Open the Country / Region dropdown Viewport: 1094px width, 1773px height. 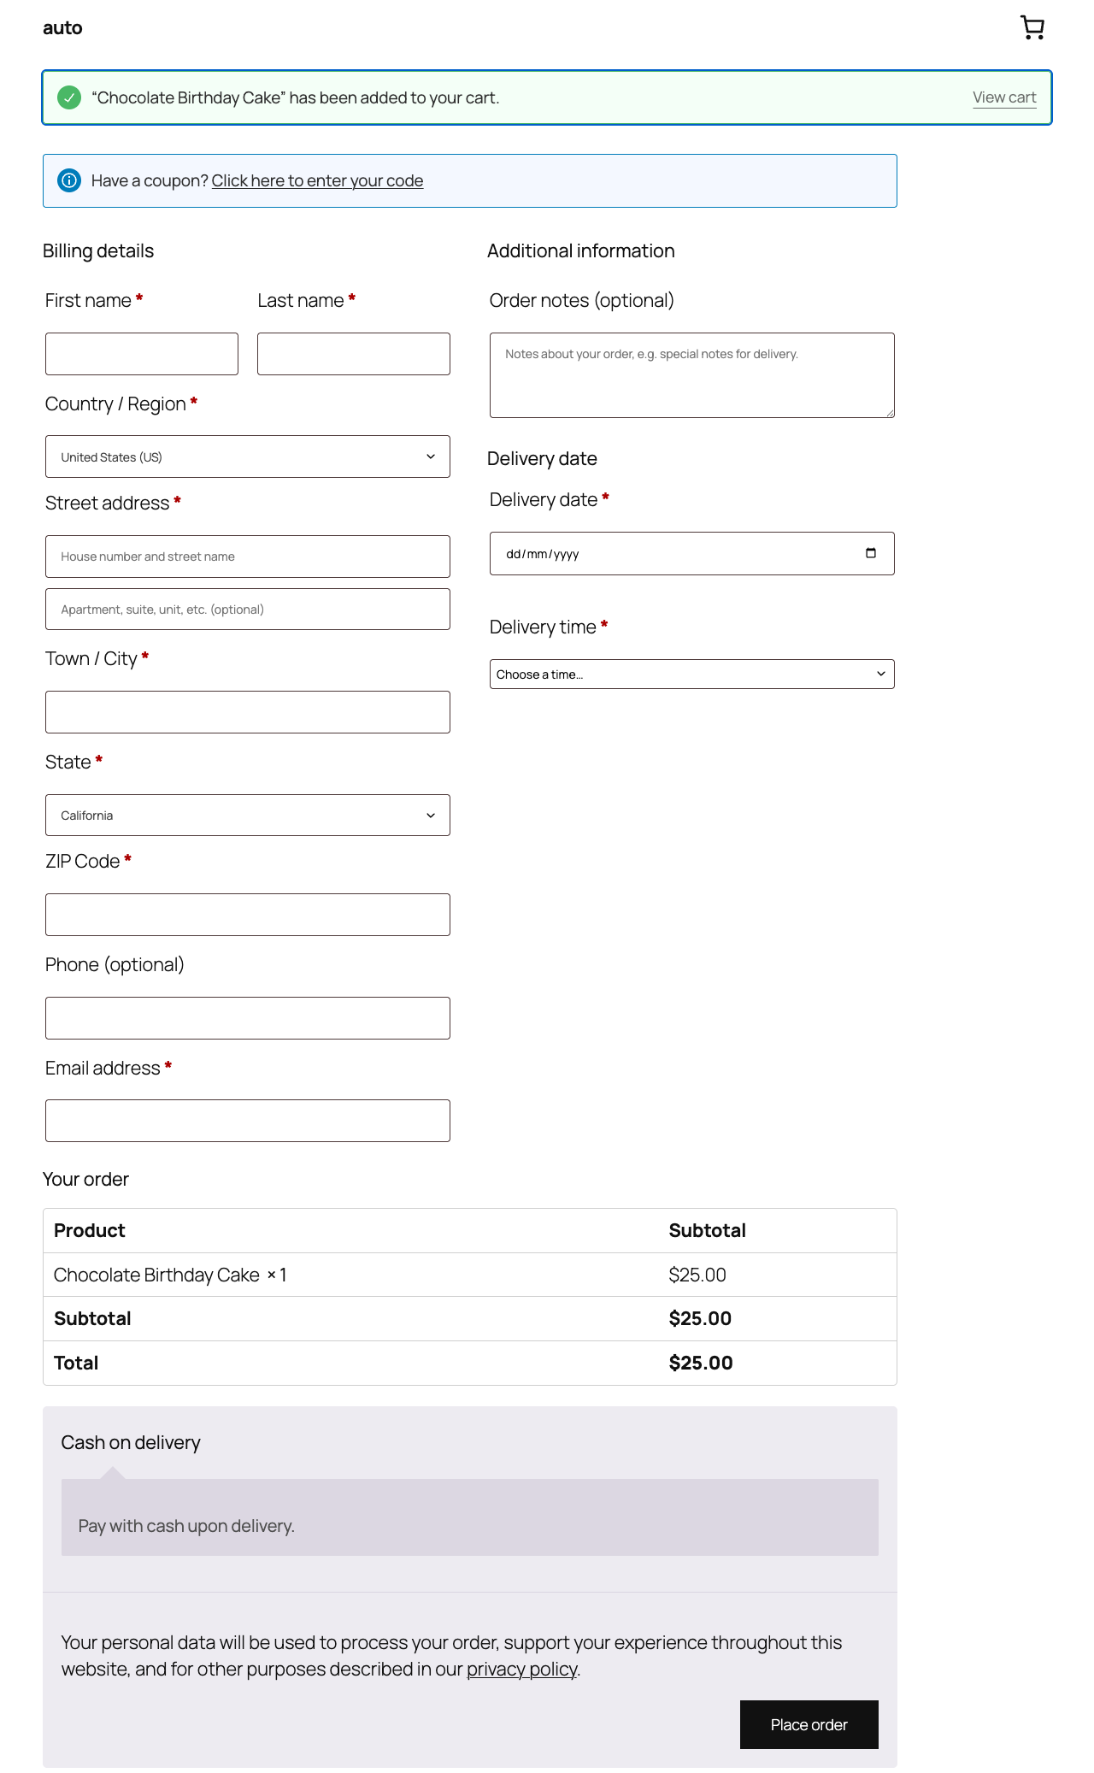click(x=248, y=457)
